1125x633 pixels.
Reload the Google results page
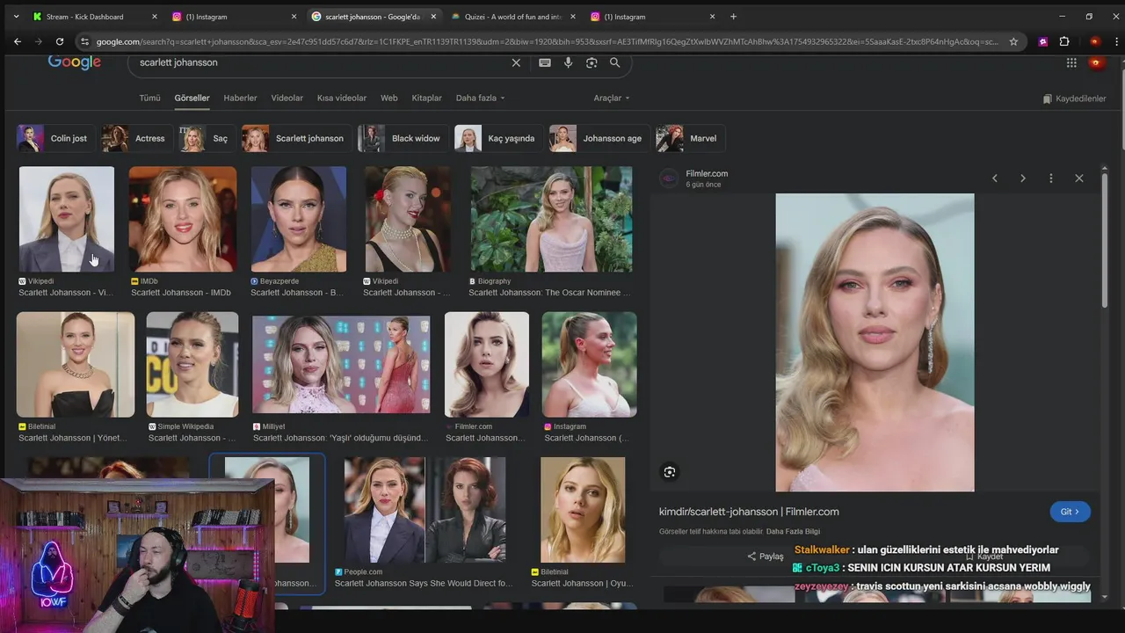point(60,41)
